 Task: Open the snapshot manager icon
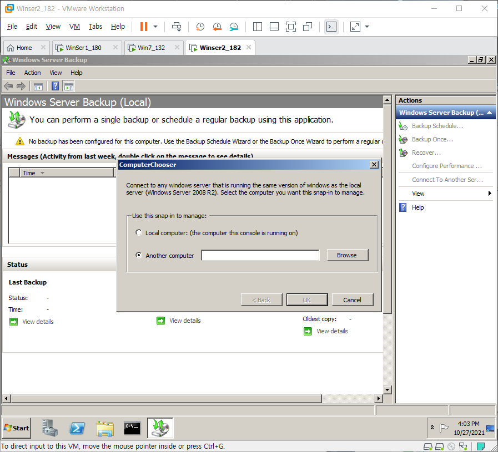coord(234,27)
